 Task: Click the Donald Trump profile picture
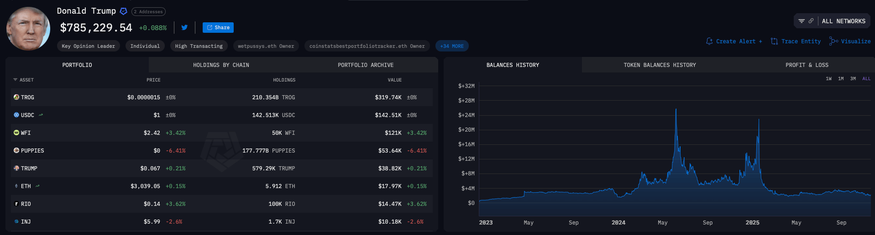(x=28, y=28)
